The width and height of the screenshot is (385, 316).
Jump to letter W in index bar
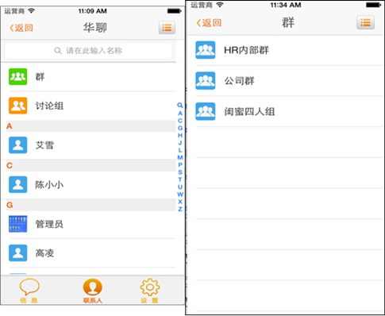[180, 194]
